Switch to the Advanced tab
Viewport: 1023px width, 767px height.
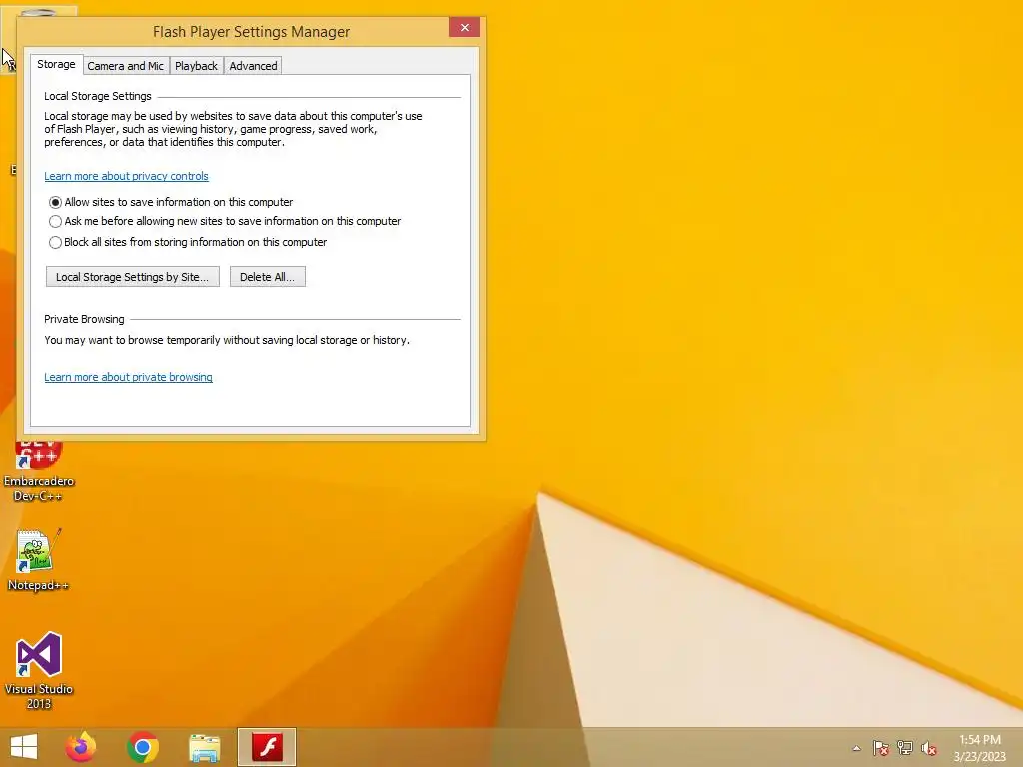(253, 66)
